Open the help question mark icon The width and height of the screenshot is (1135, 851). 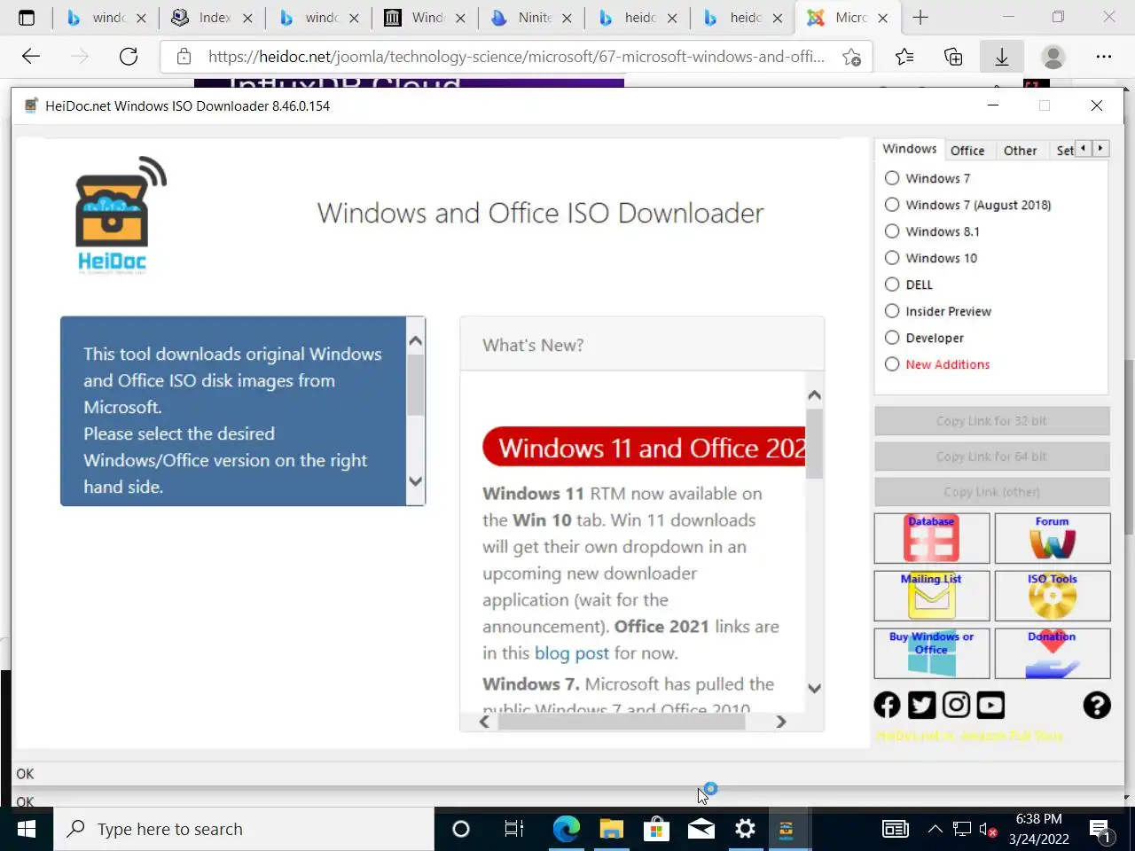pyautogui.click(x=1097, y=705)
